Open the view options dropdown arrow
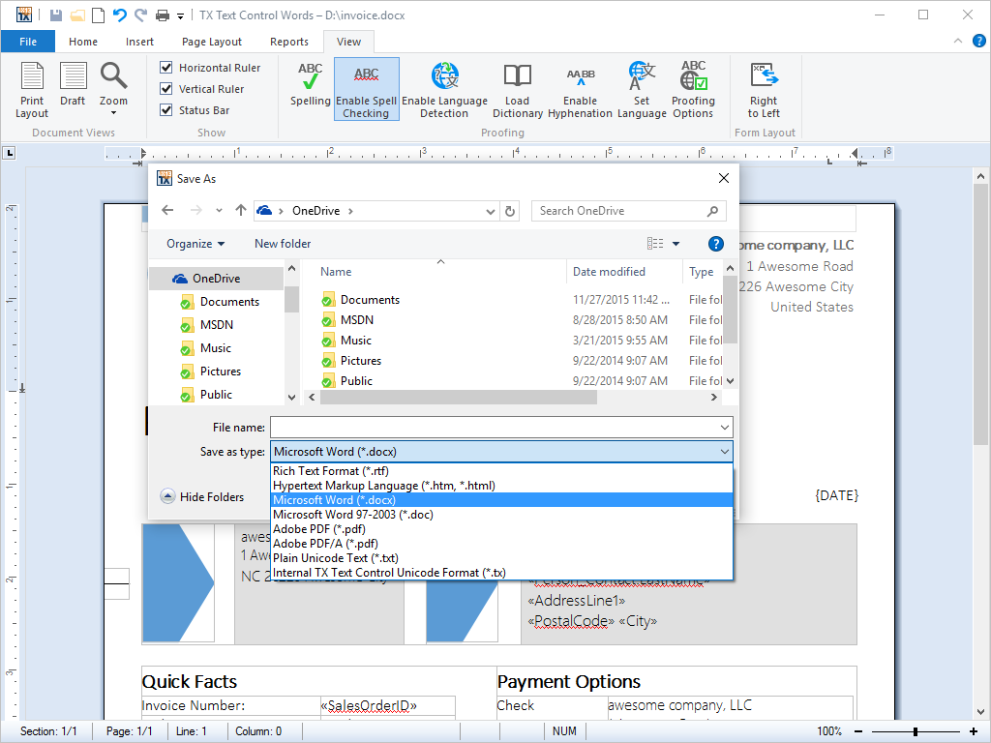Screen dimensions: 991x743 pyautogui.click(x=676, y=244)
